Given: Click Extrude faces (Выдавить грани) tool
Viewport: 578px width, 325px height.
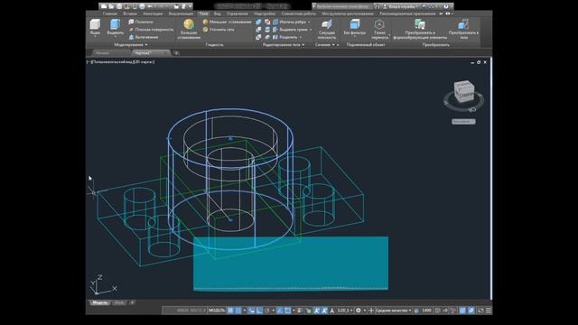Looking at the screenshot, I should pos(290,30).
